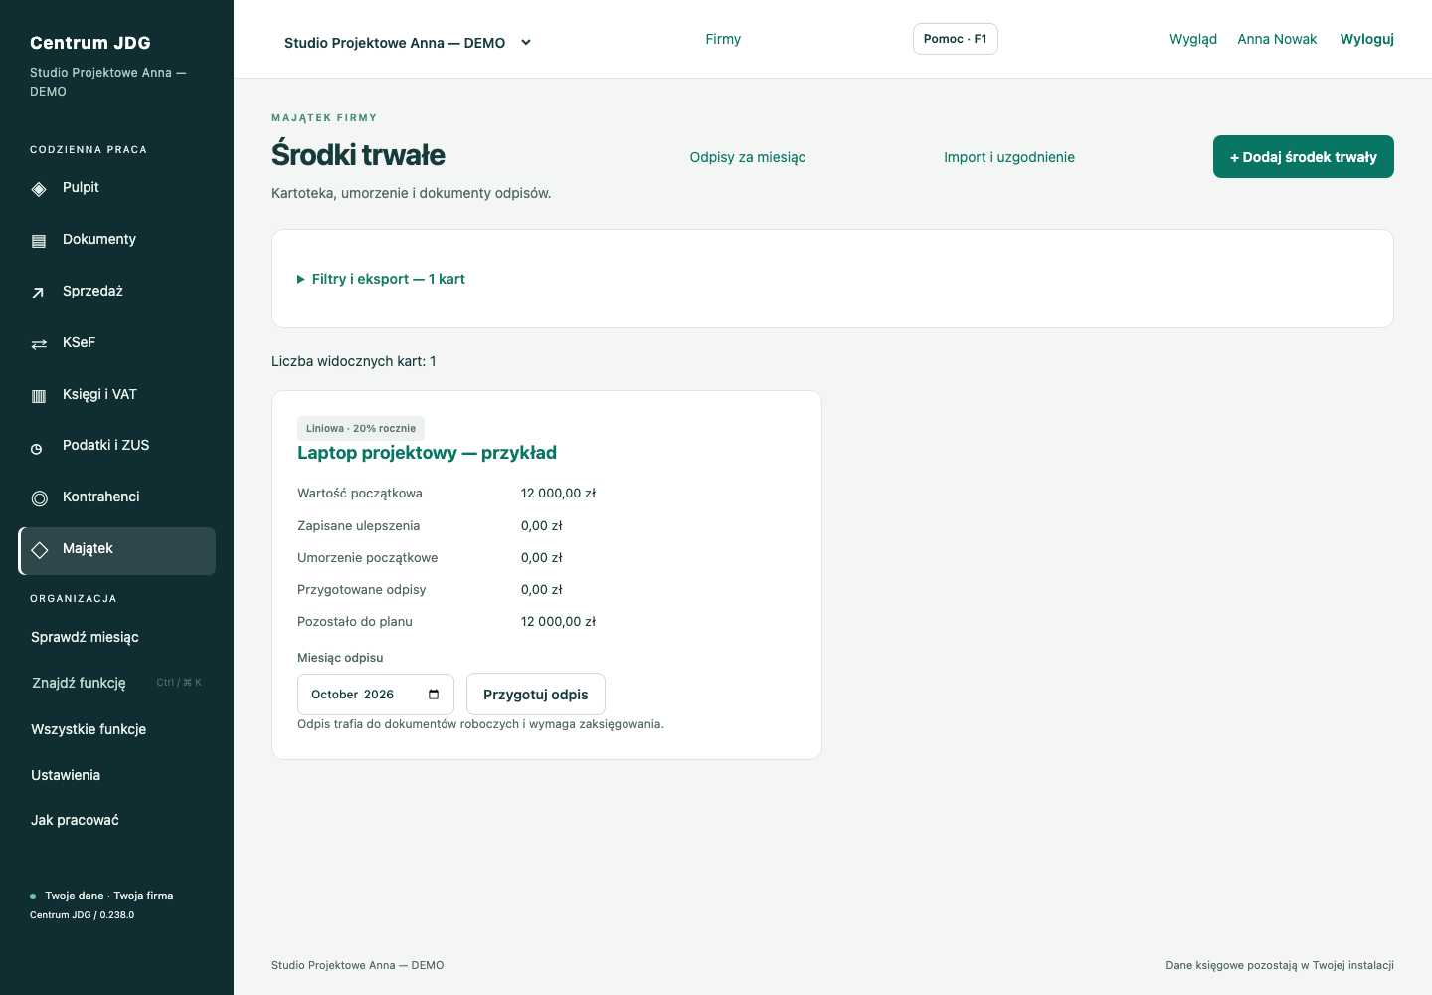Image resolution: width=1432 pixels, height=995 pixels.
Task: Open Ustawienia settings
Action: click(x=117, y=775)
